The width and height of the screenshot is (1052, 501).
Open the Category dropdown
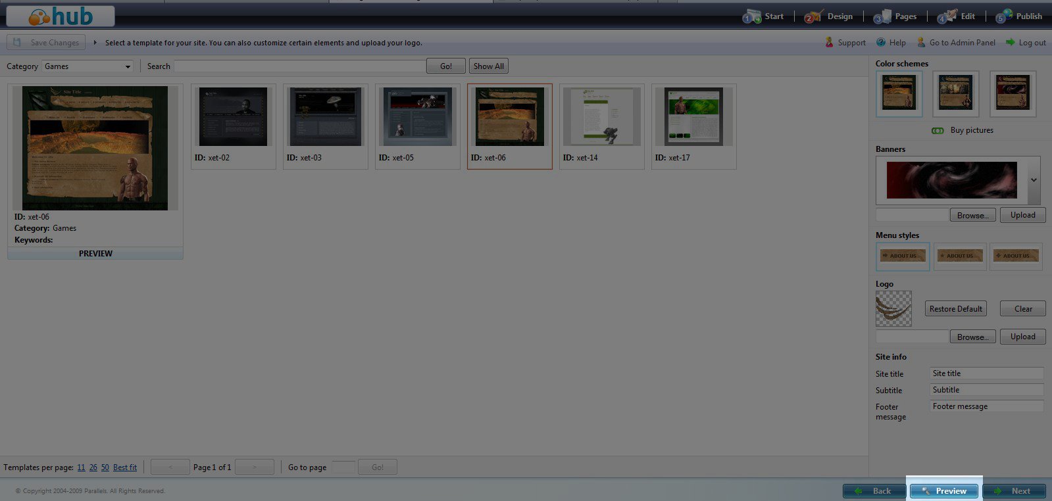[x=88, y=66]
